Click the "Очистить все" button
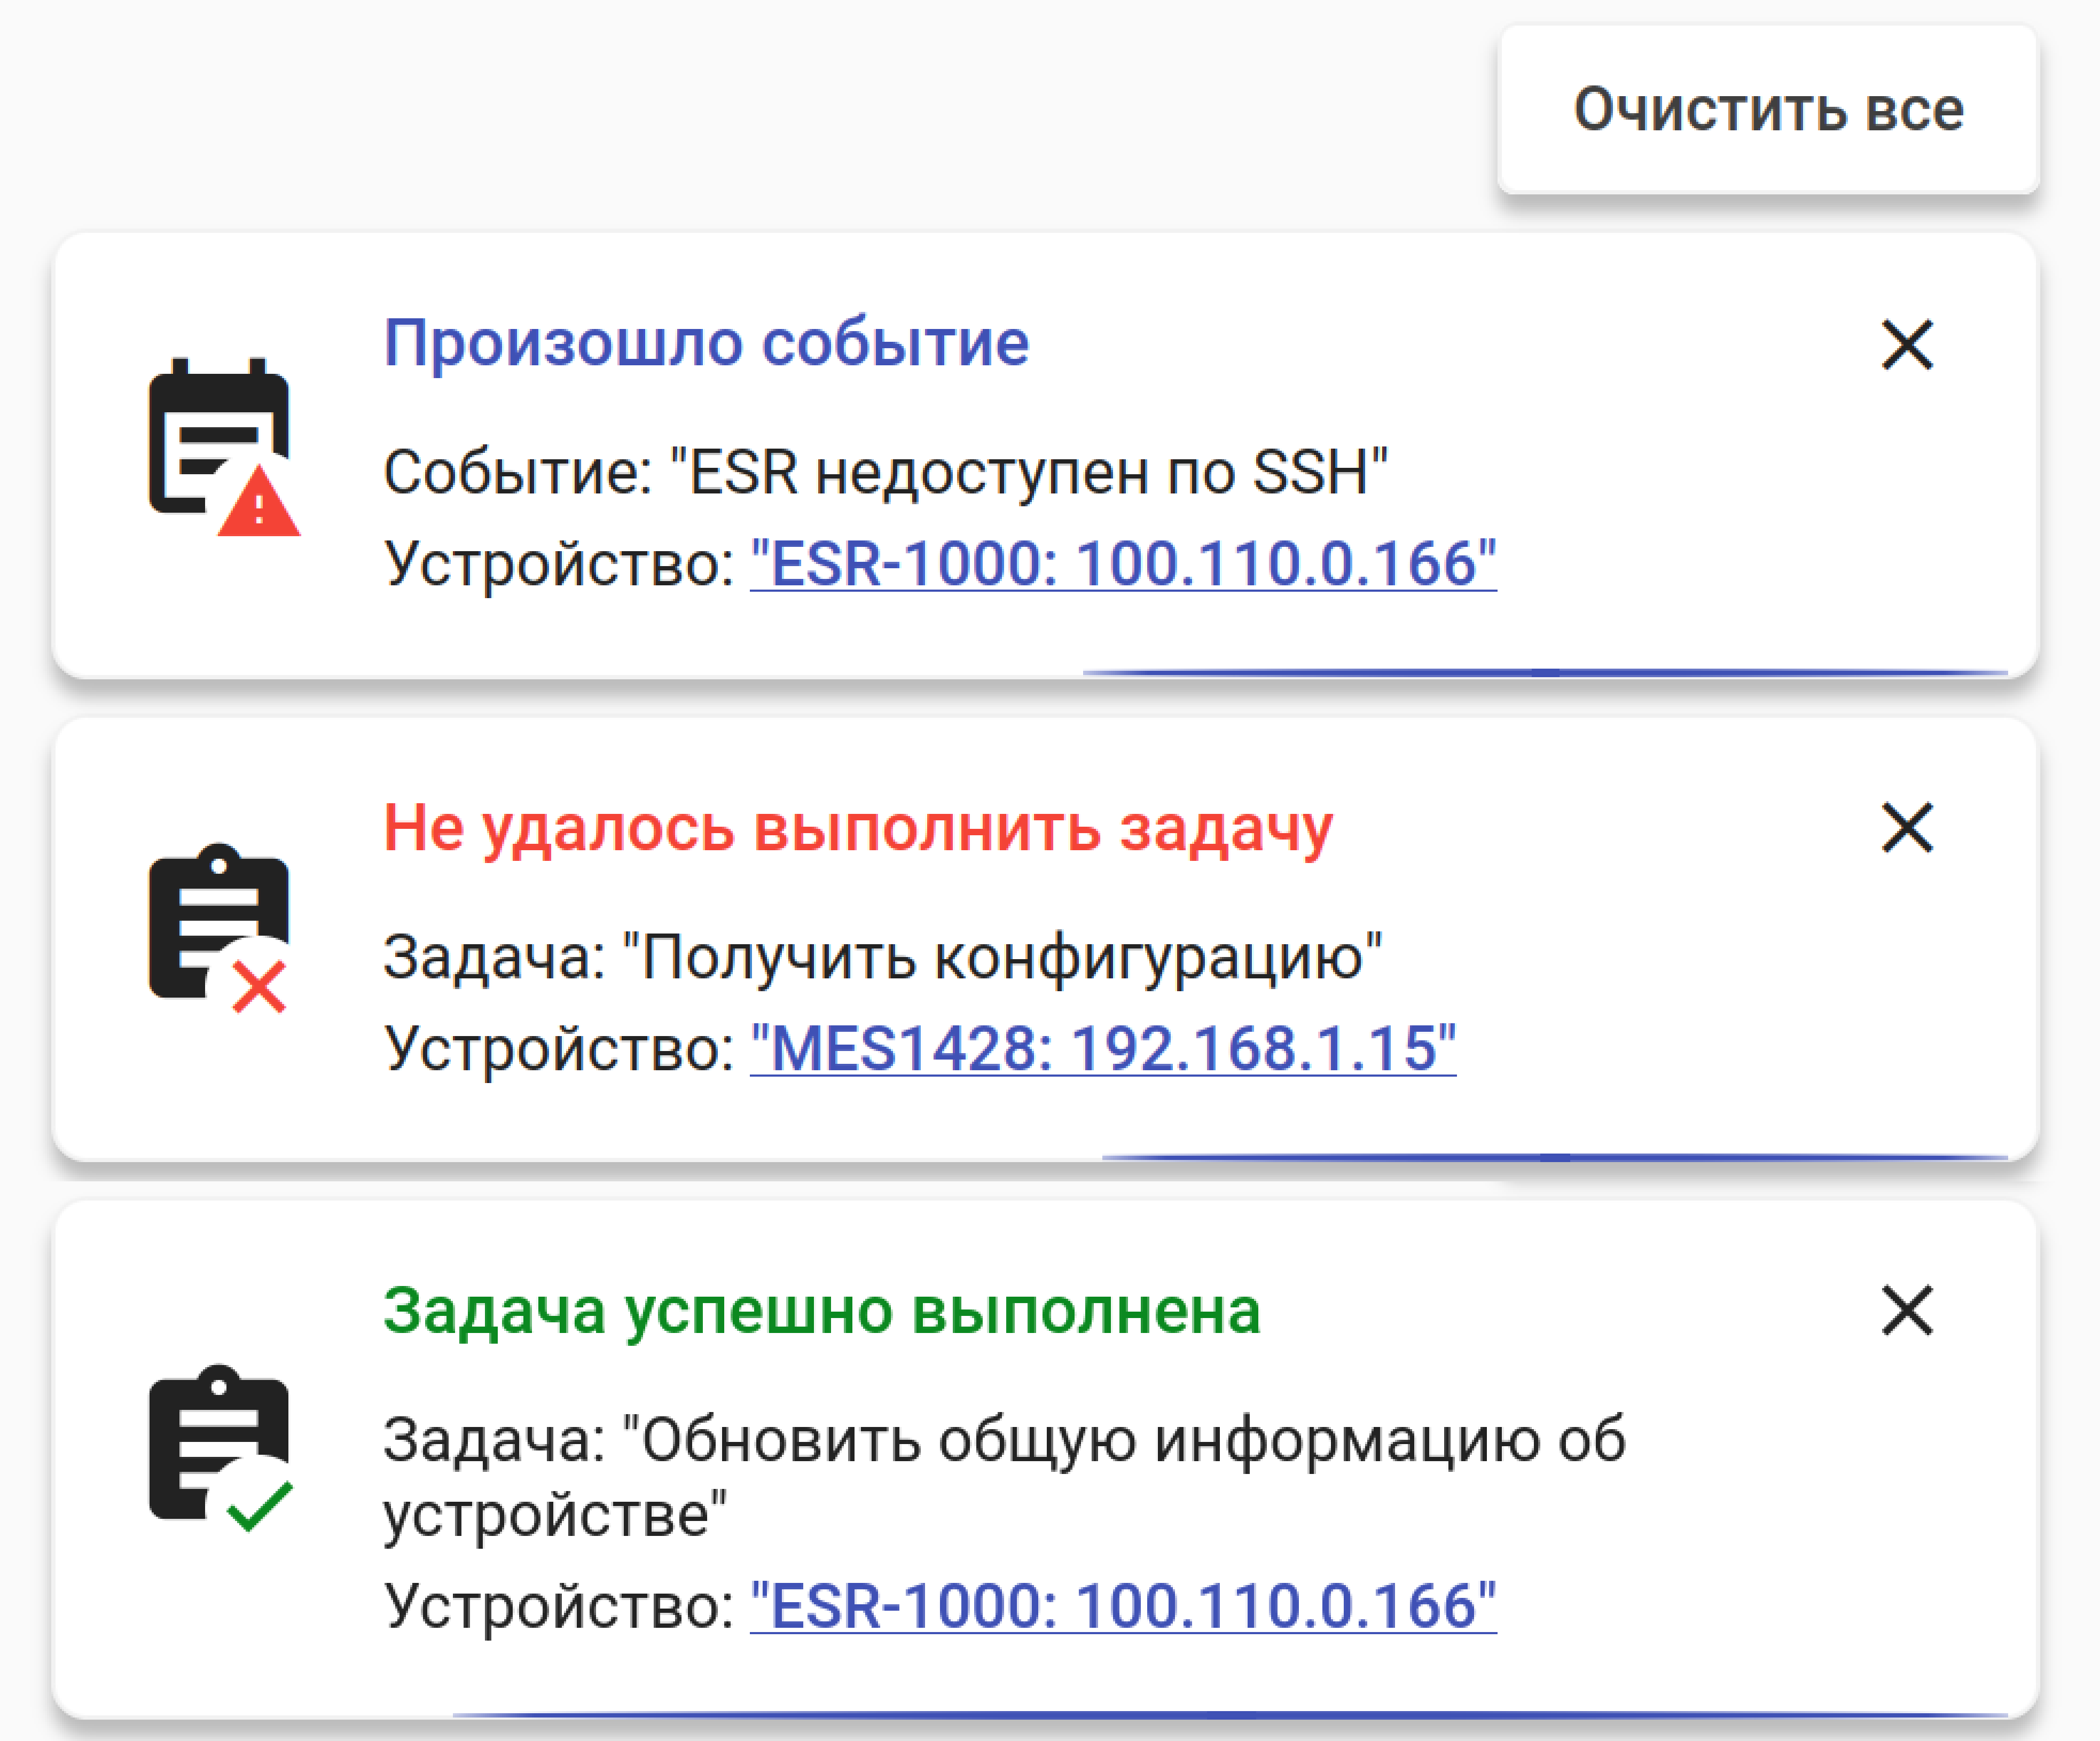This screenshot has width=2100, height=1741. point(1767,109)
